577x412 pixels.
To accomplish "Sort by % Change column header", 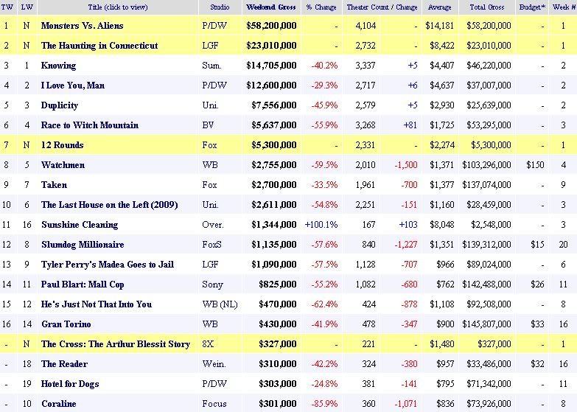I will 321,7.
